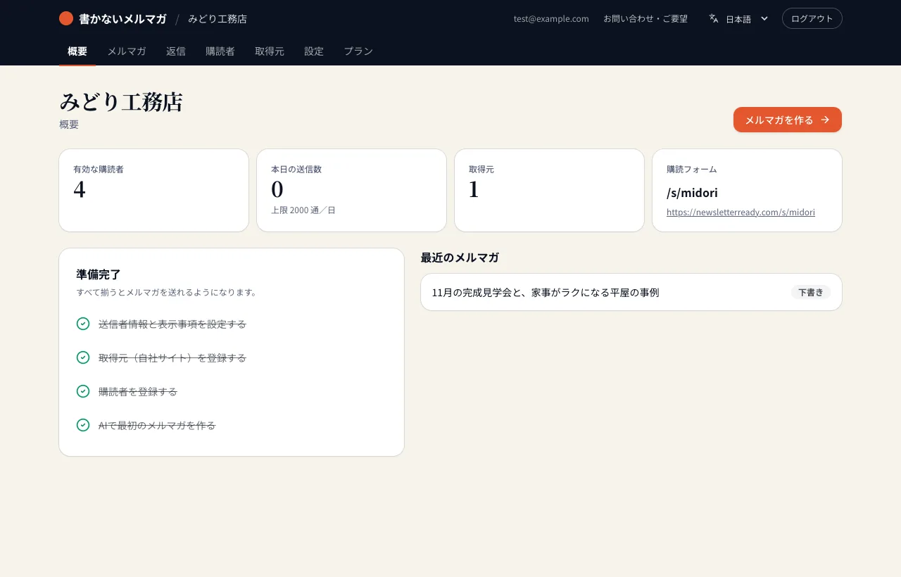The height and width of the screenshot is (577, 901).
Task: Click the /s/midori form path text
Action: click(692, 192)
